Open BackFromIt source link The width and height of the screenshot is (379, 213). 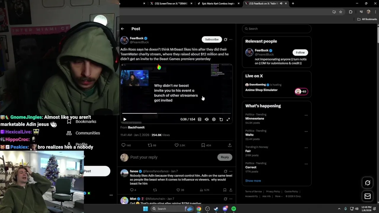click(136, 127)
